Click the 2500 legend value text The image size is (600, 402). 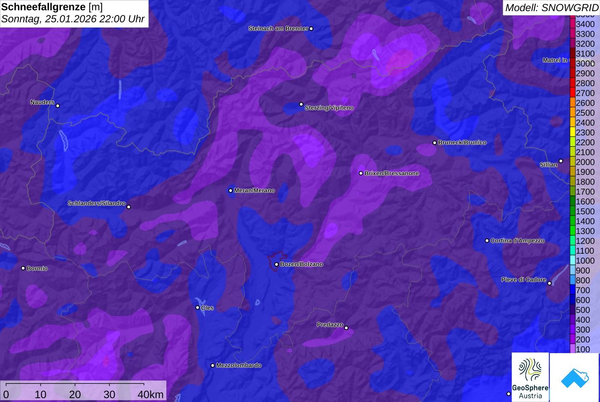tap(585, 113)
